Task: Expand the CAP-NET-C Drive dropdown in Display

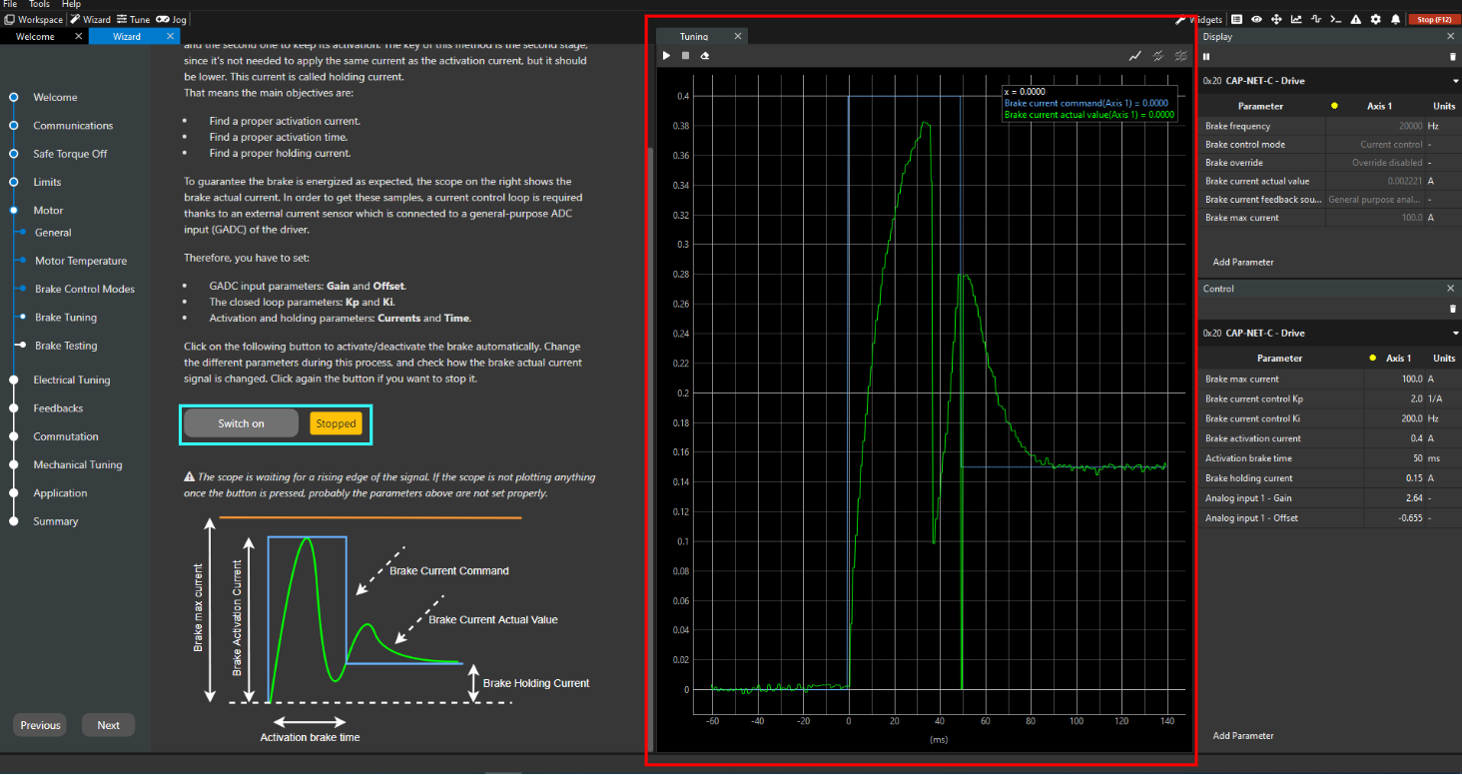Action: 1455,81
